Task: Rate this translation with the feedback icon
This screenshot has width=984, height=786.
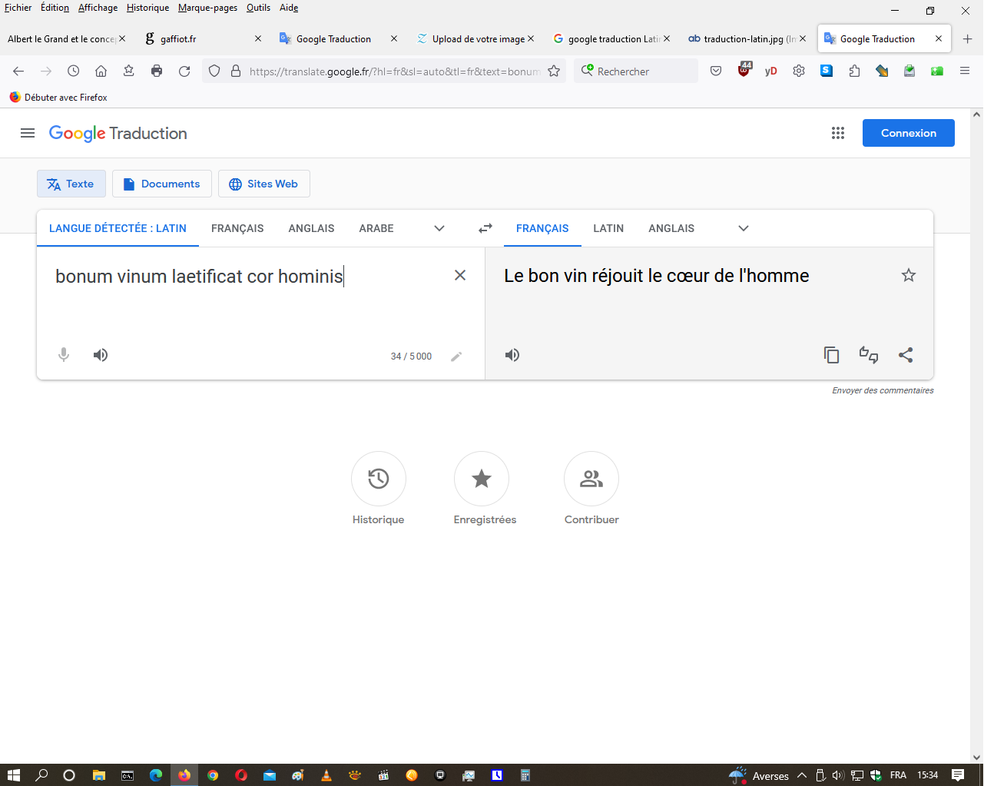Action: (x=869, y=355)
